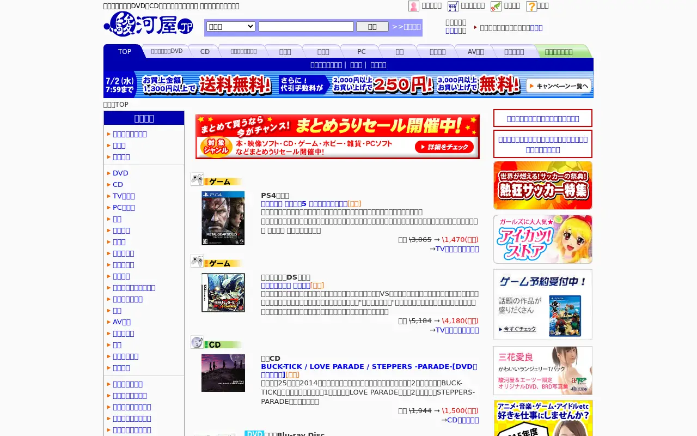Open the question mark help icon
The width and height of the screenshot is (697, 436).
tap(531, 6)
